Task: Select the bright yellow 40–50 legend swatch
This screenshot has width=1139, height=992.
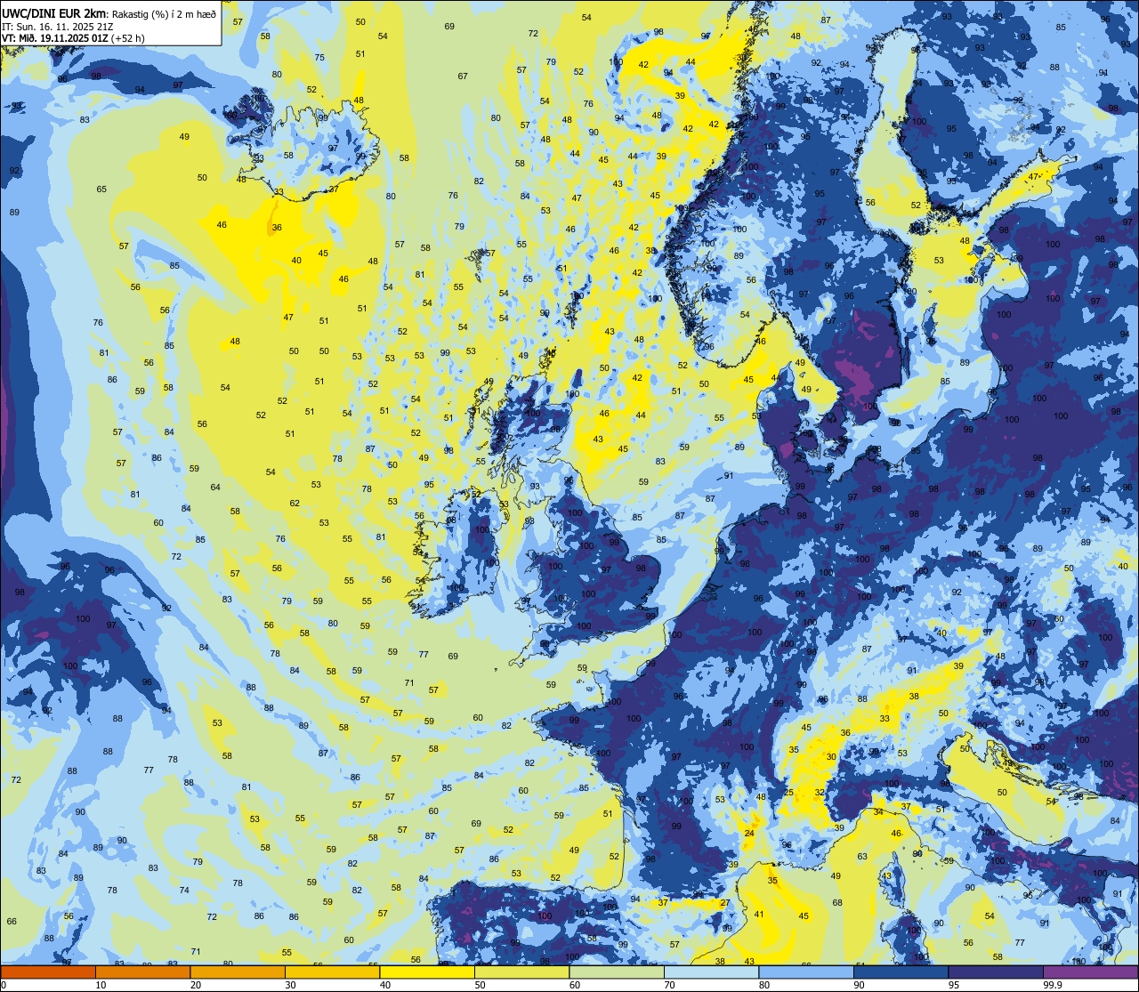Action: (x=426, y=972)
